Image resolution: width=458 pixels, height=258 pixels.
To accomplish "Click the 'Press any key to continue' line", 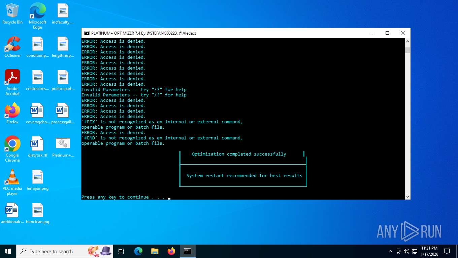I will coord(123,197).
